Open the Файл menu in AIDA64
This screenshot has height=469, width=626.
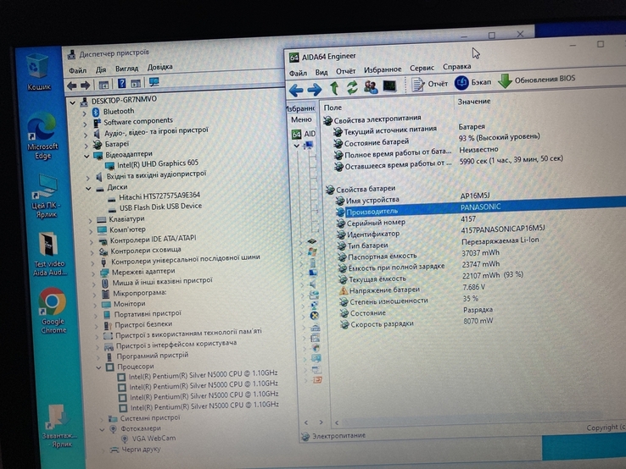tap(298, 74)
